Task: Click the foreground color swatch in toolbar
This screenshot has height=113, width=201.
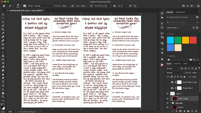Action: pyautogui.click(x=2, y=107)
